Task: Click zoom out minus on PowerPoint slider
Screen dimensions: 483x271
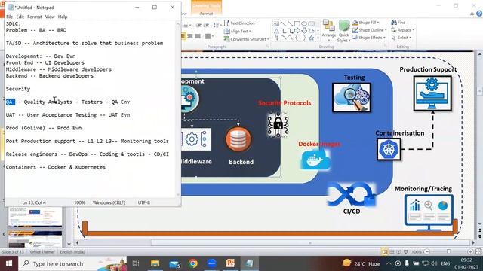Action: pyautogui.click(x=427, y=252)
